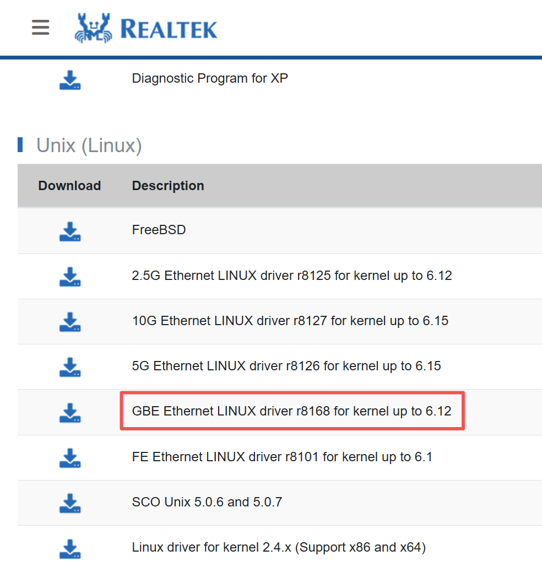Click the Description column header
542x588 pixels.
click(x=168, y=186)
